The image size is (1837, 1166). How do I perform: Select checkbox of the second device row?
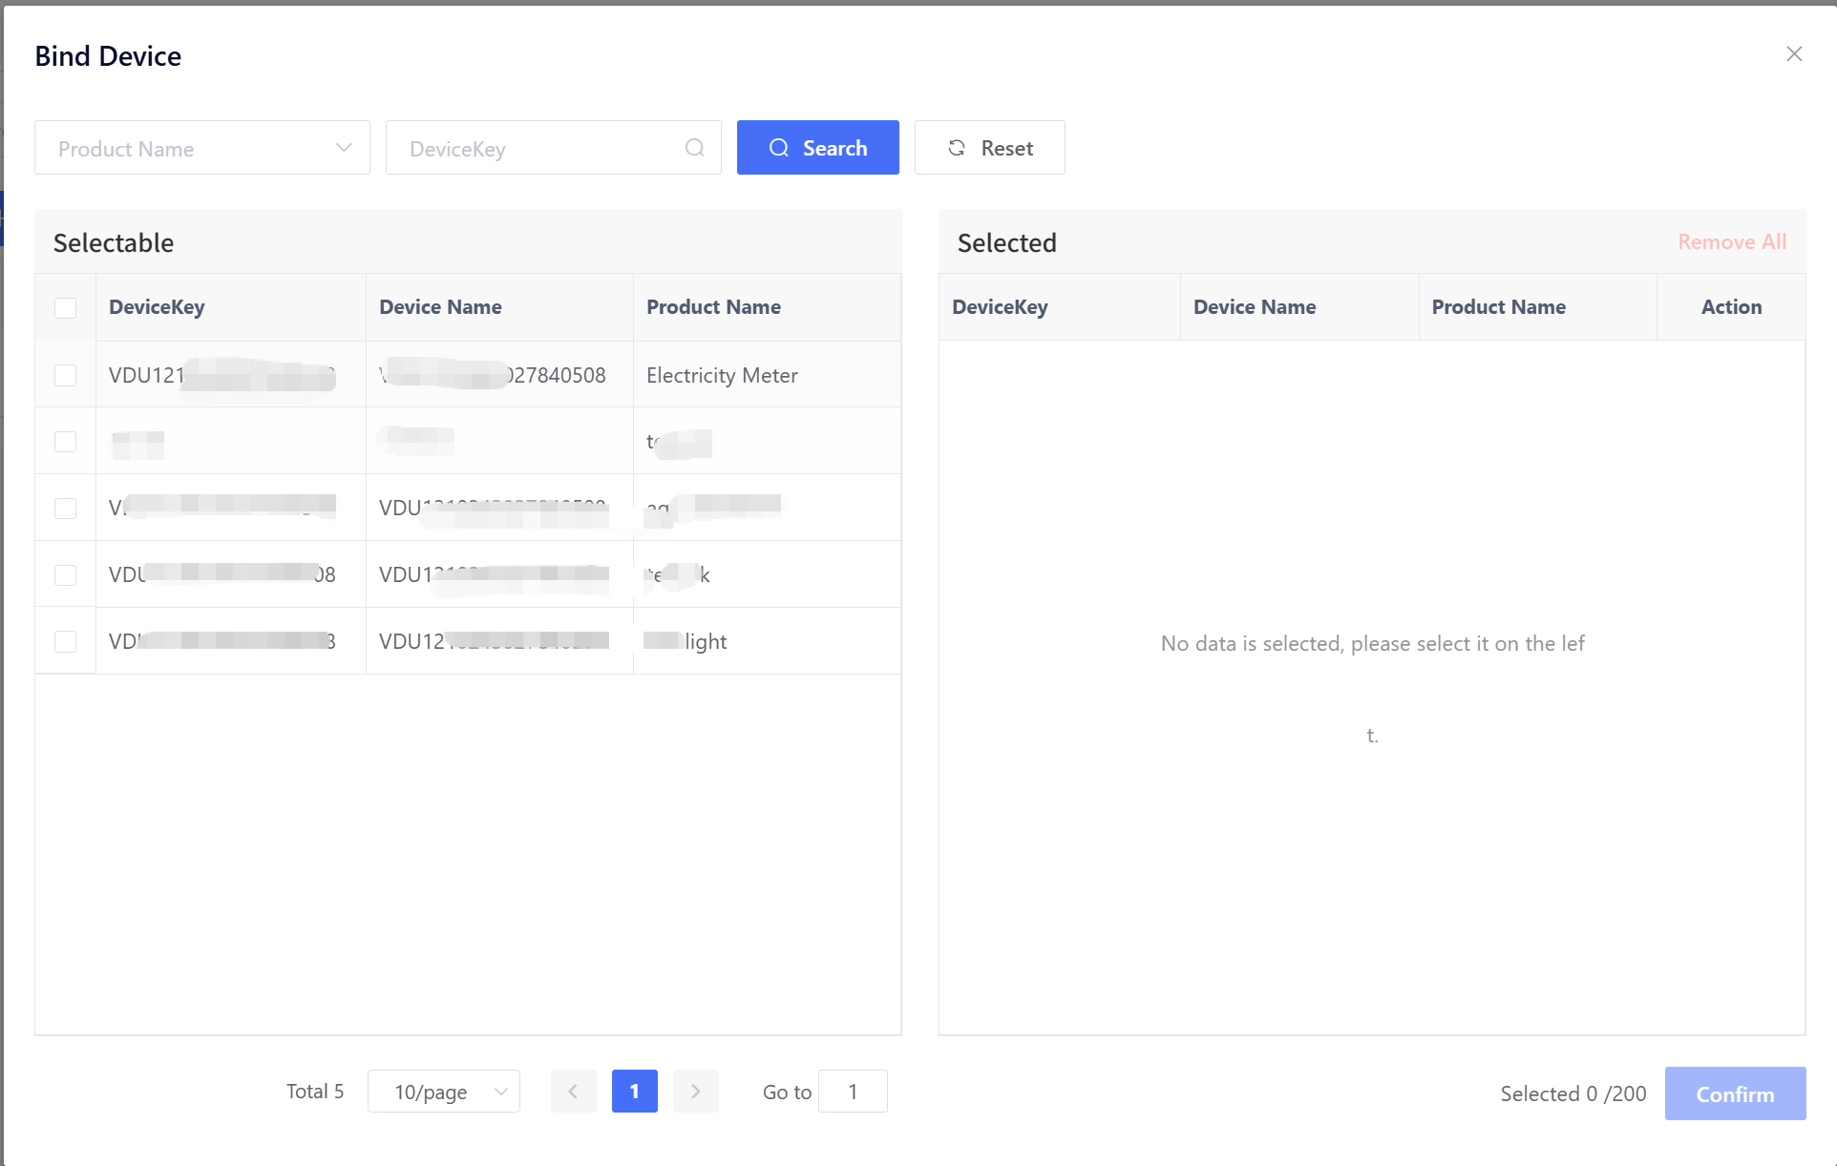[65, 442]
